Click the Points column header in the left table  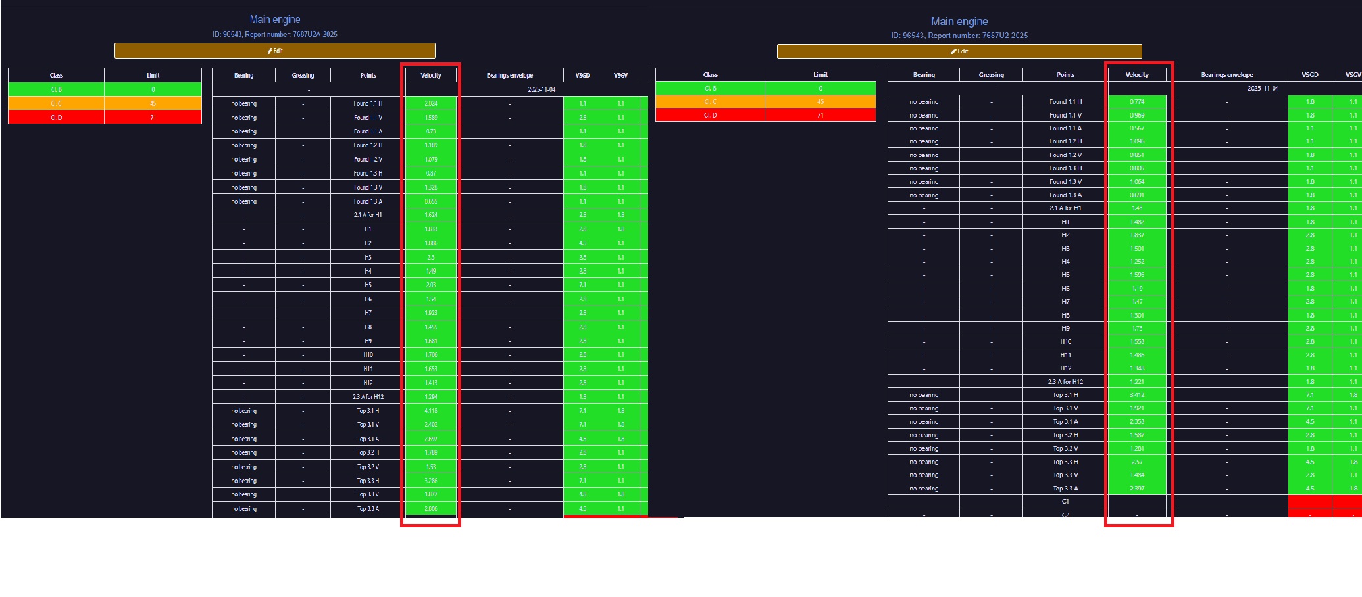pos(368,76)
